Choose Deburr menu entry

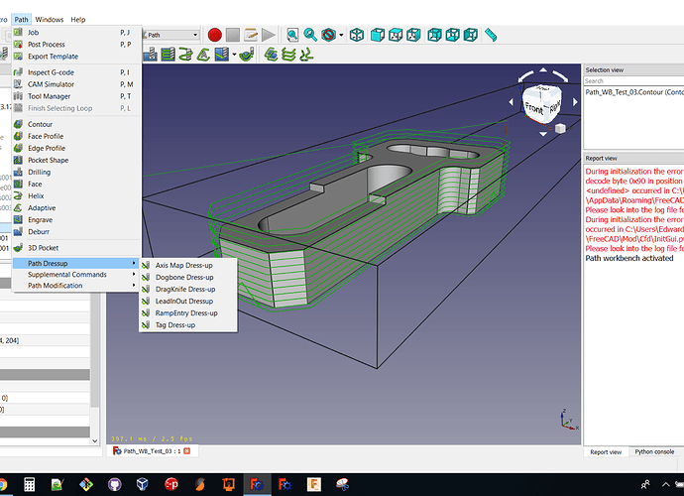[x=76, y=232]
